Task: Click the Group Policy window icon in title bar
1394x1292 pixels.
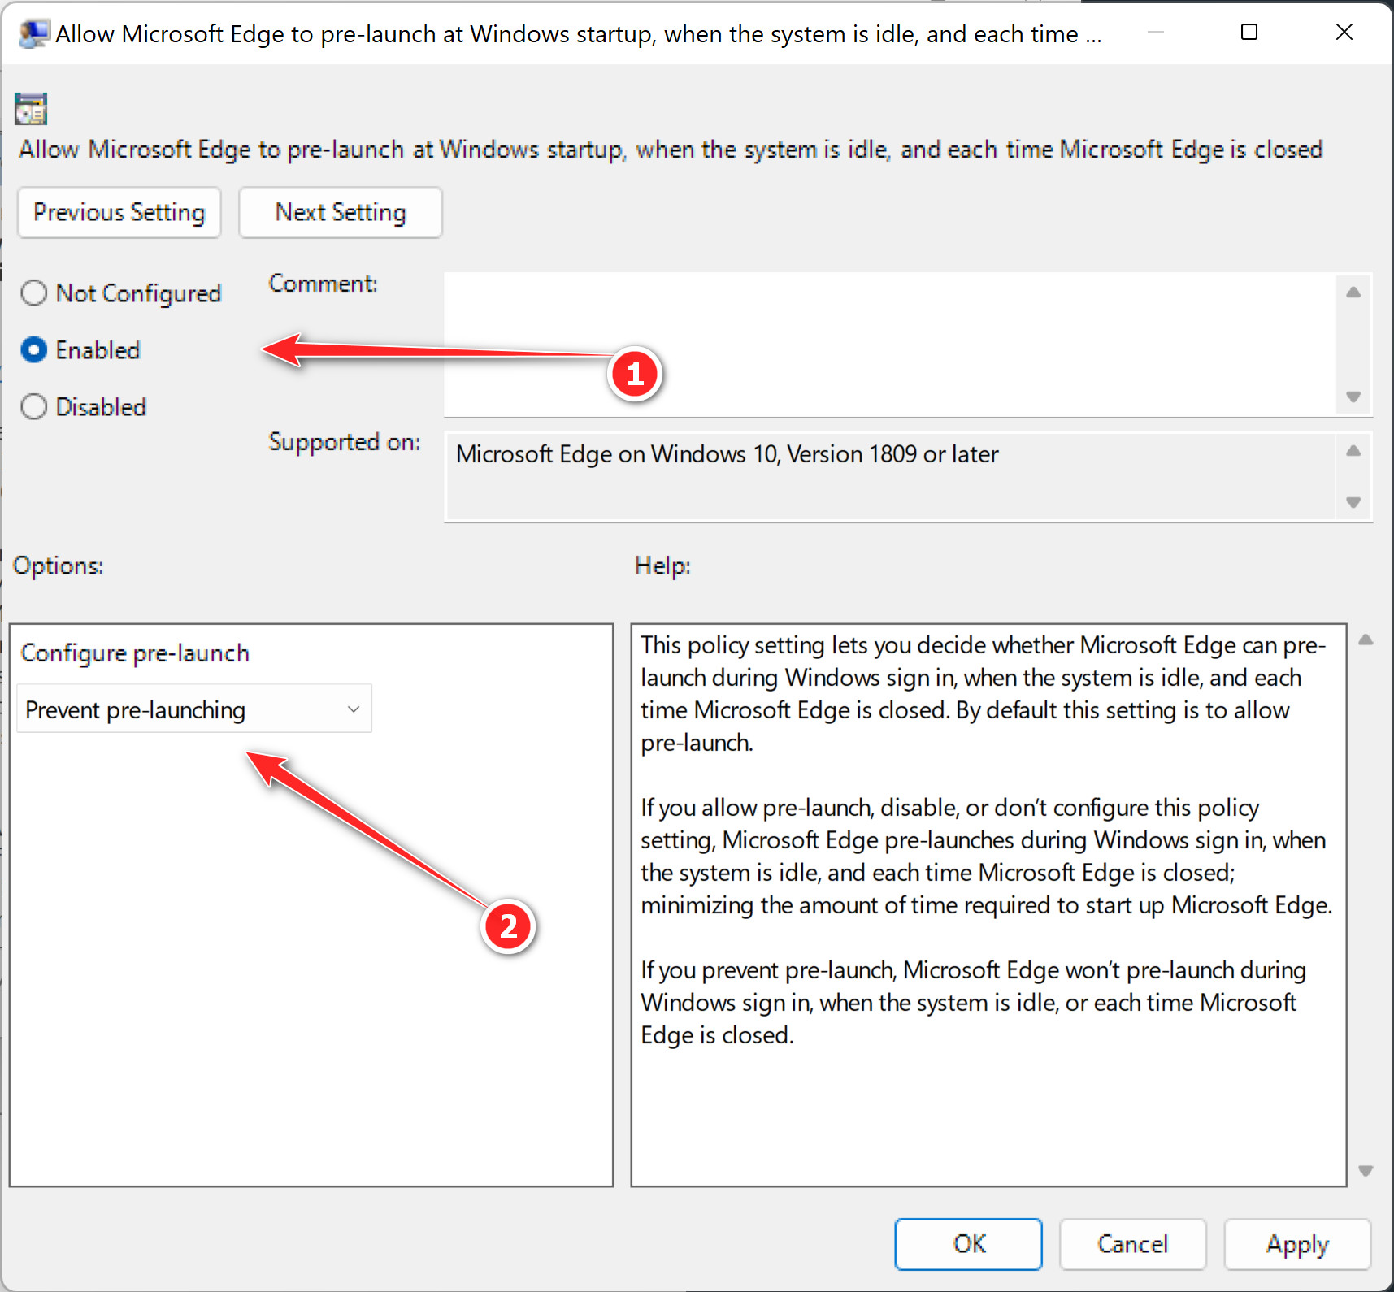Action: point(34,34)
